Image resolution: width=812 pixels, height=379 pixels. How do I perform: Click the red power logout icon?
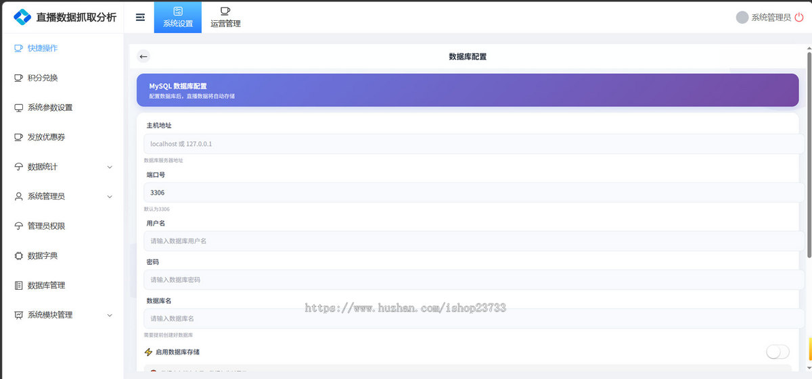click(799, 18)
